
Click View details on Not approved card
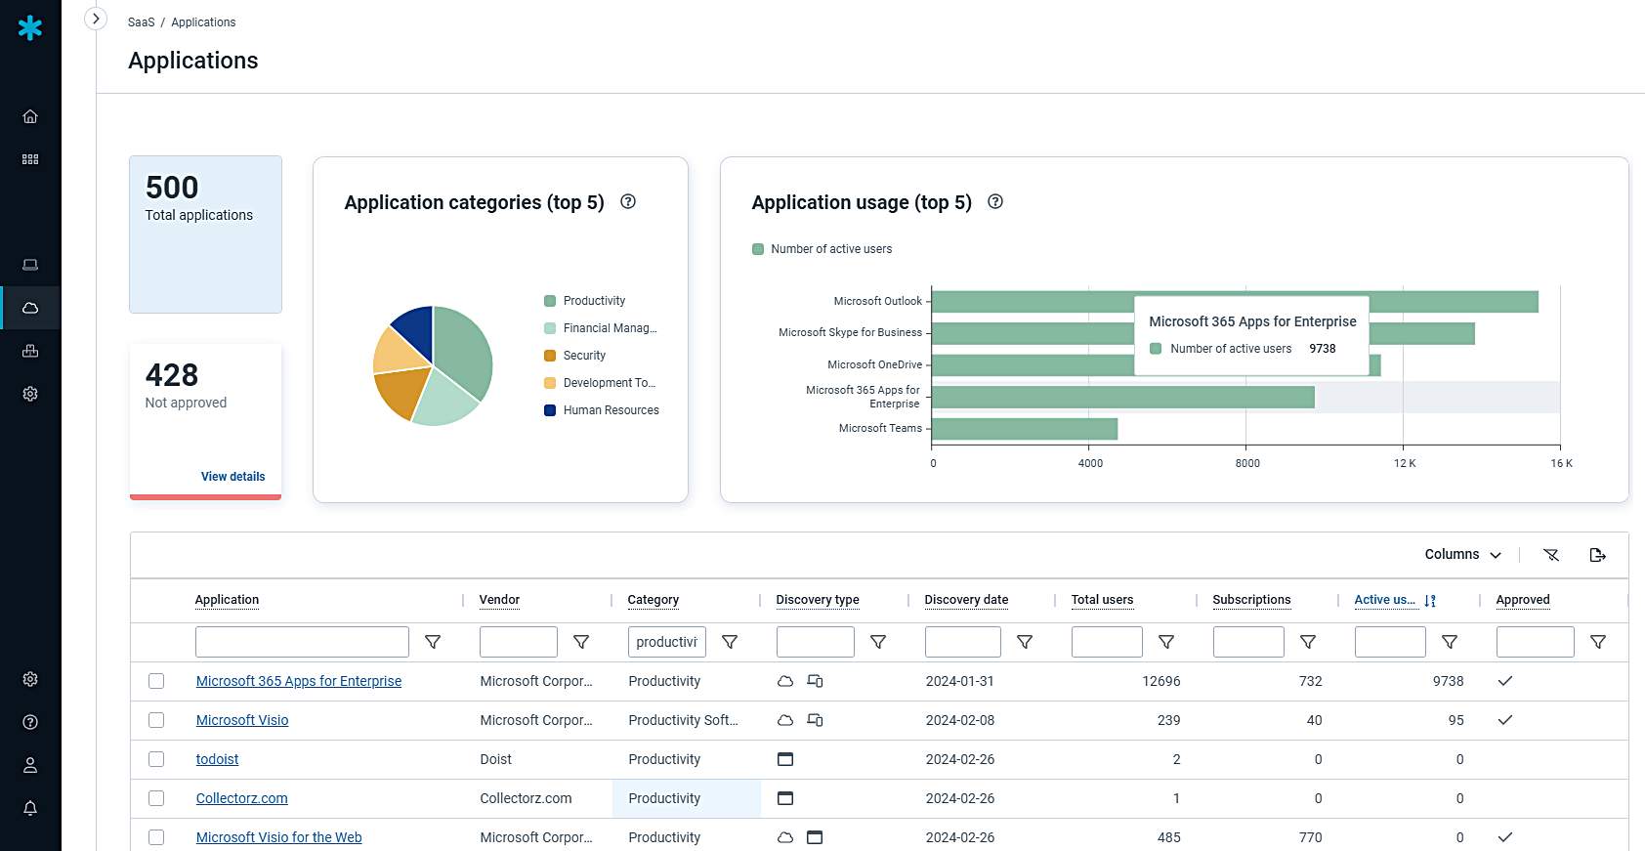point(232,477)
